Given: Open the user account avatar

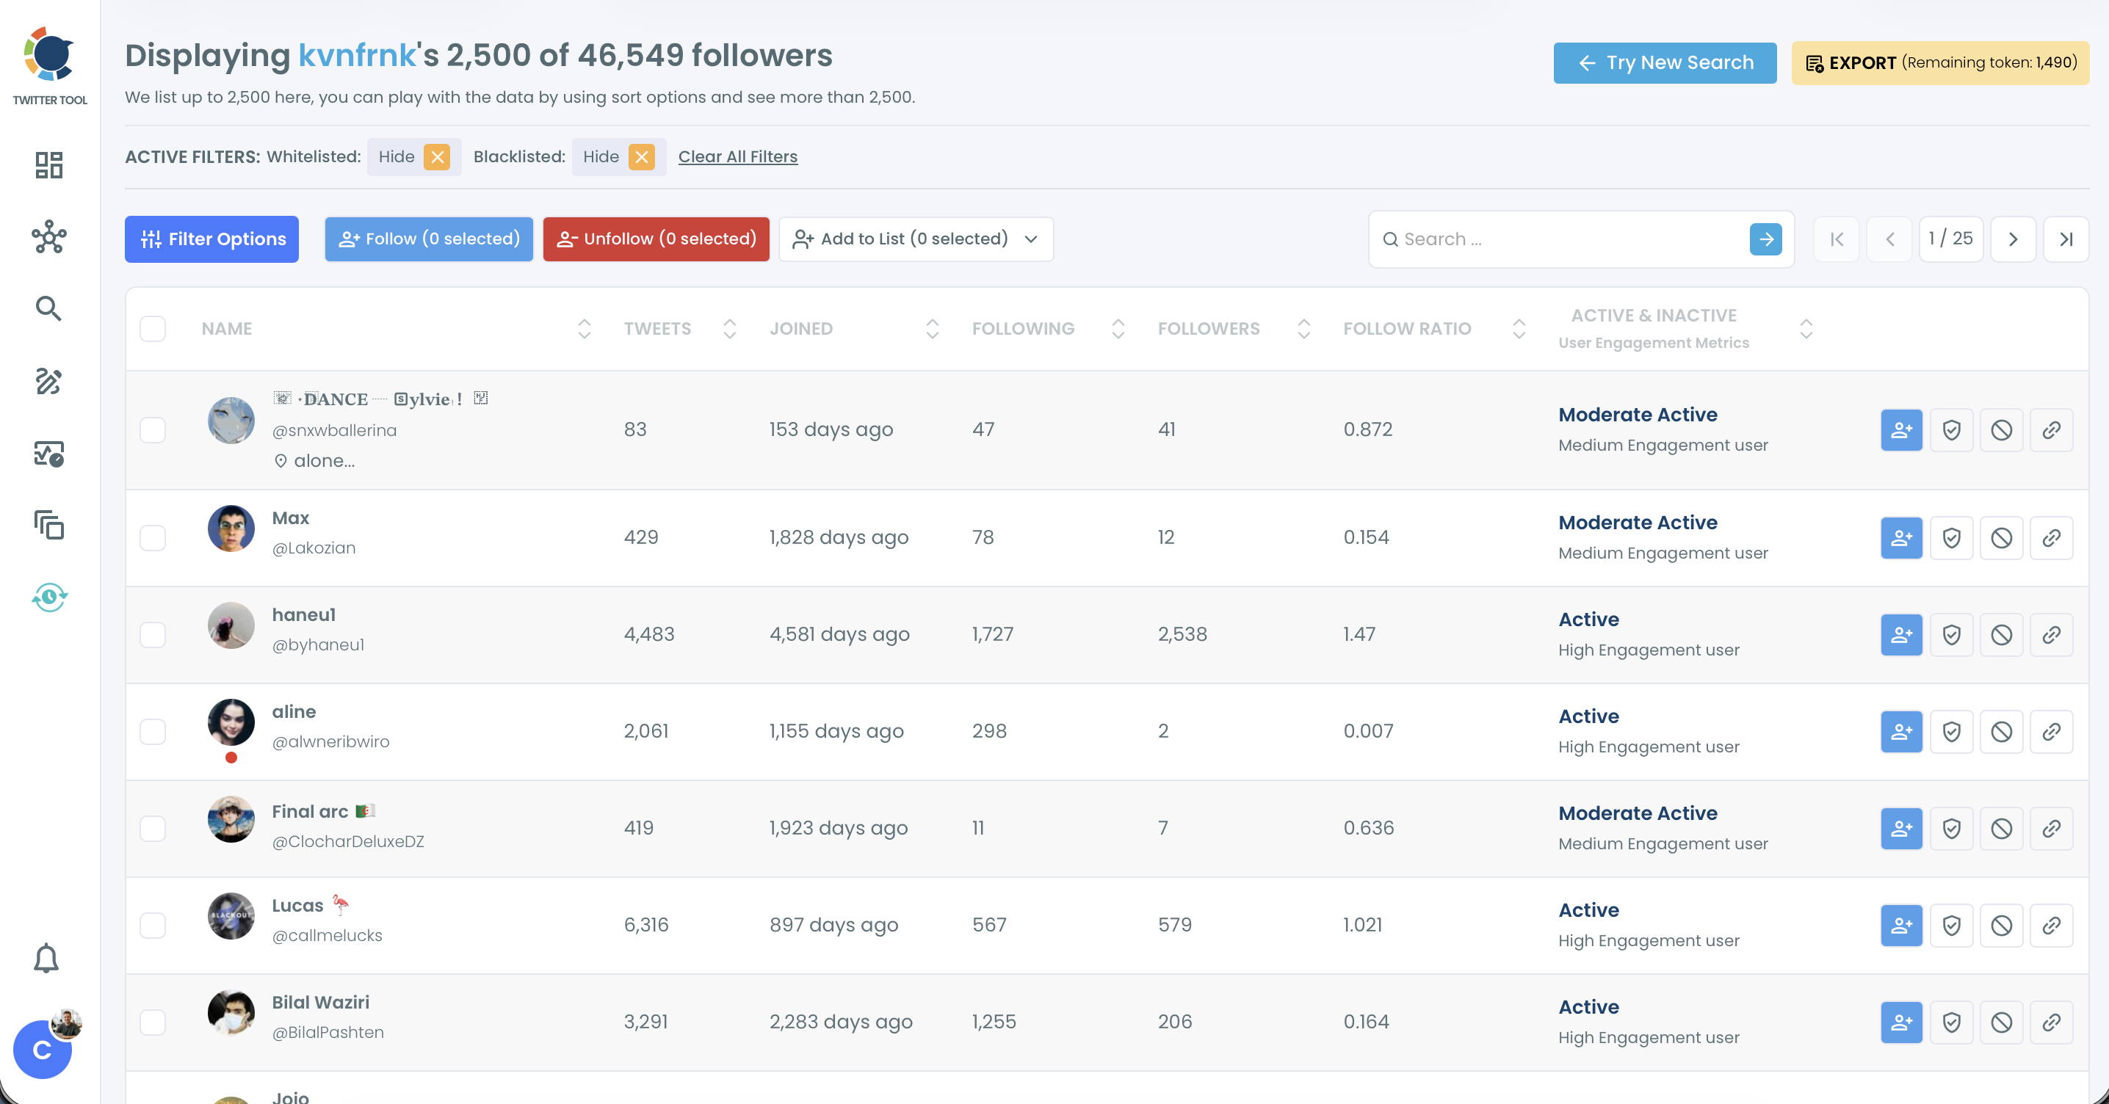Looking at the screenshot, I should click(43, 1048).
